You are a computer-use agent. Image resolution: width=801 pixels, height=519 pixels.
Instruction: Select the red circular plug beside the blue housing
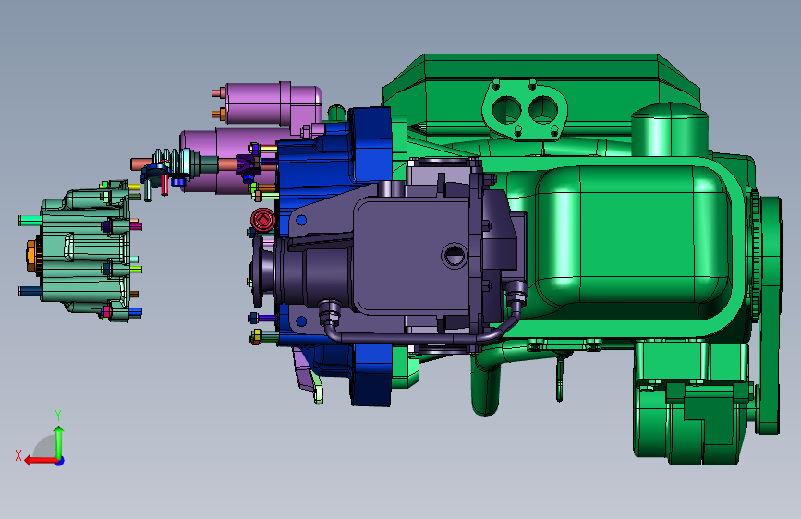click(263, 220)
